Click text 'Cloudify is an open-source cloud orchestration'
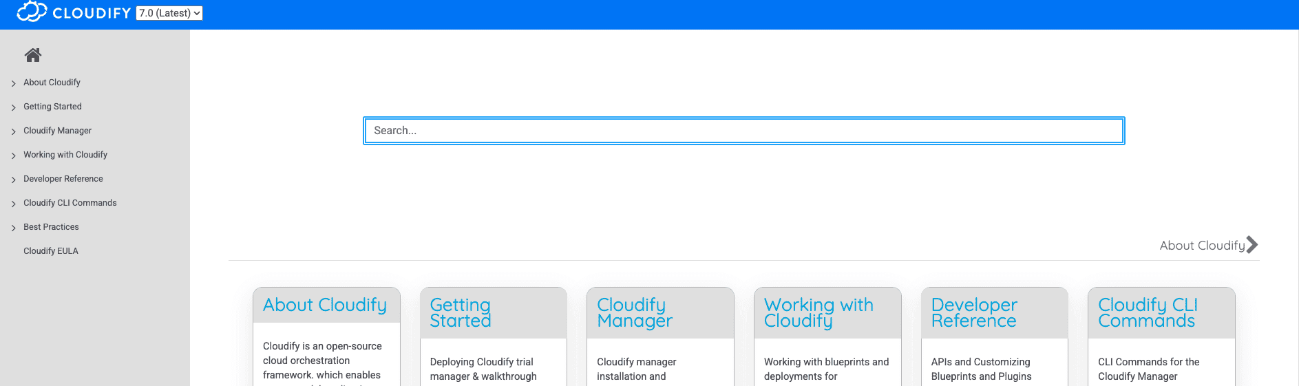Viewport: 1299px width, 386px height. 322,354
